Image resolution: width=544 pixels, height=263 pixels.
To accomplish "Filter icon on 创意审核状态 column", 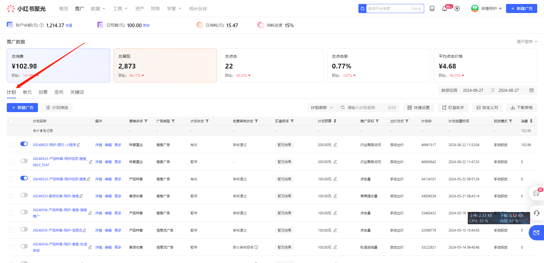I will click(x=256, y=121).
